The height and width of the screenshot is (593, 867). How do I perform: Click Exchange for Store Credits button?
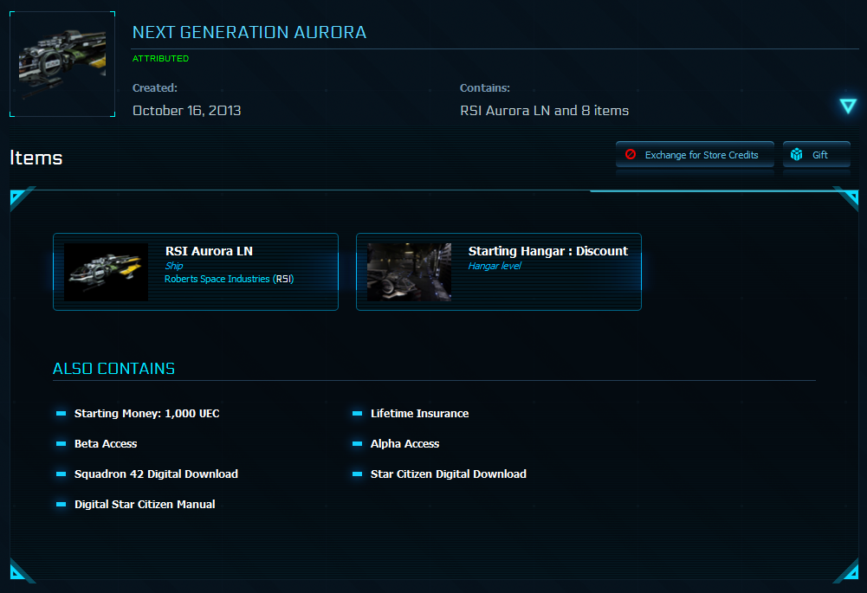pyautogui.click(x=695, y=155)
